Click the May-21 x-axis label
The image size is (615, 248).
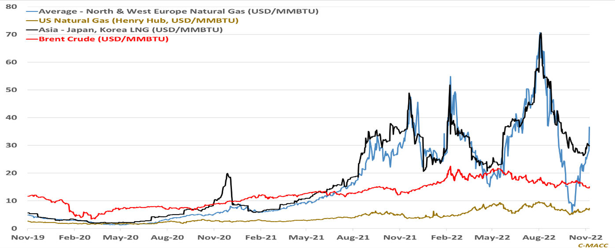[x=307, y=237]
